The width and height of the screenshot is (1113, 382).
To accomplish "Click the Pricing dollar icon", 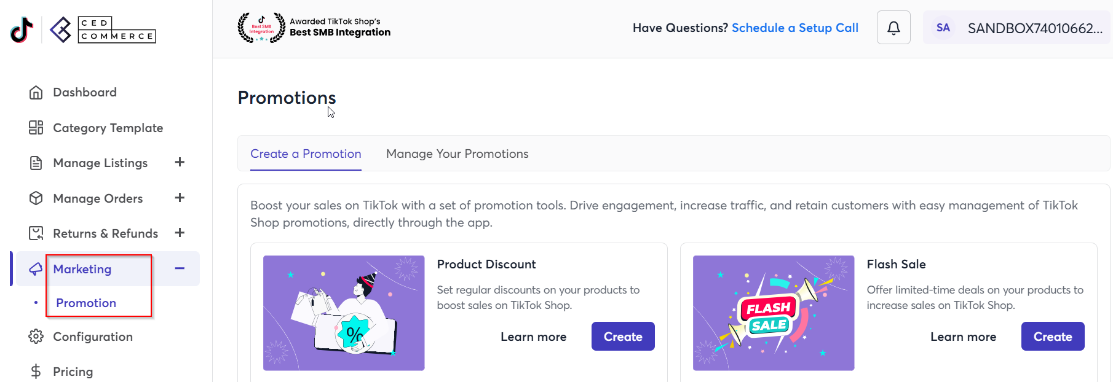I will (x=36, y=372).
